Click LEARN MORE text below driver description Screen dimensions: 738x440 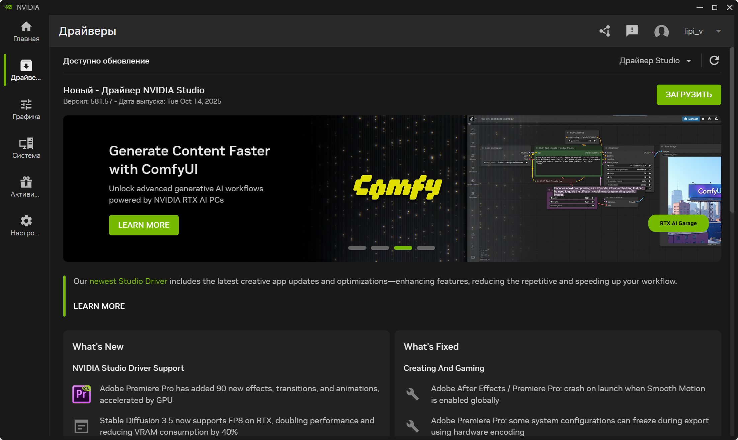coord(99,306)
